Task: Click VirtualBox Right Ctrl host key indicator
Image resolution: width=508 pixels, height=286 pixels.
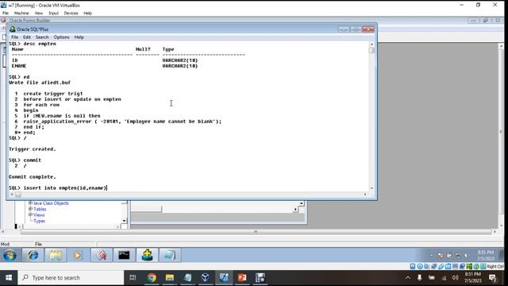Action: (495, 267)
